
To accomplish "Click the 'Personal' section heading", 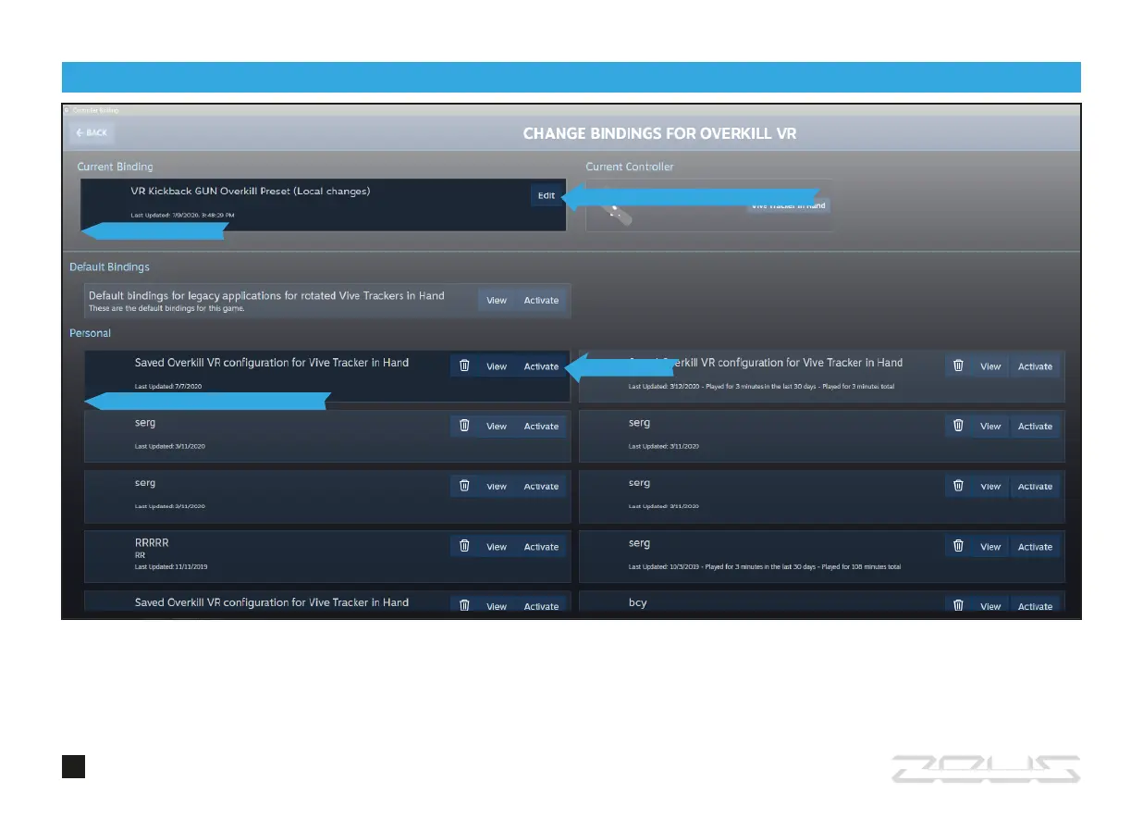I will point(90,333).
